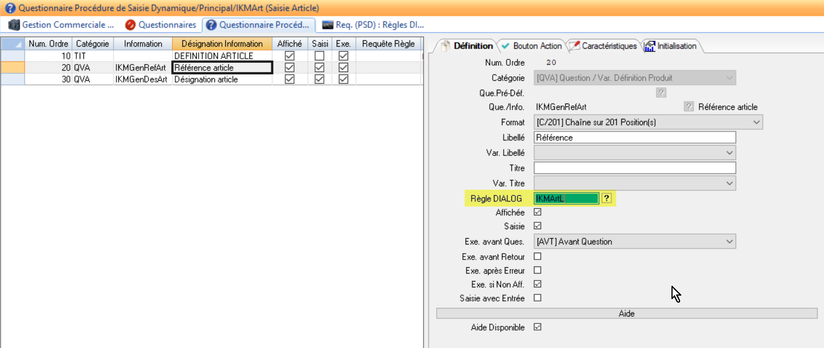
Task: Enable the Exe. avant Retour checkbox
Action: point(537,257)
